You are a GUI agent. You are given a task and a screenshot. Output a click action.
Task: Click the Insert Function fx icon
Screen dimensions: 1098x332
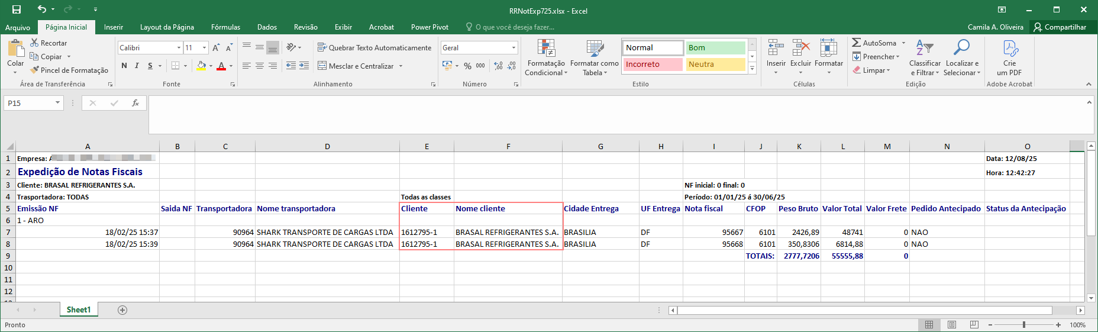pos(135,103)
